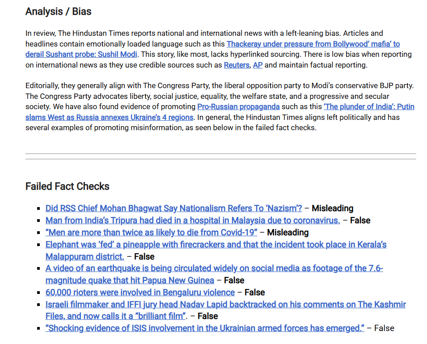The height and width of the screenshot is (344, 427).
Task: Click the 'False' verdict after ISIS involvement claim
Action: pos(384,328)
